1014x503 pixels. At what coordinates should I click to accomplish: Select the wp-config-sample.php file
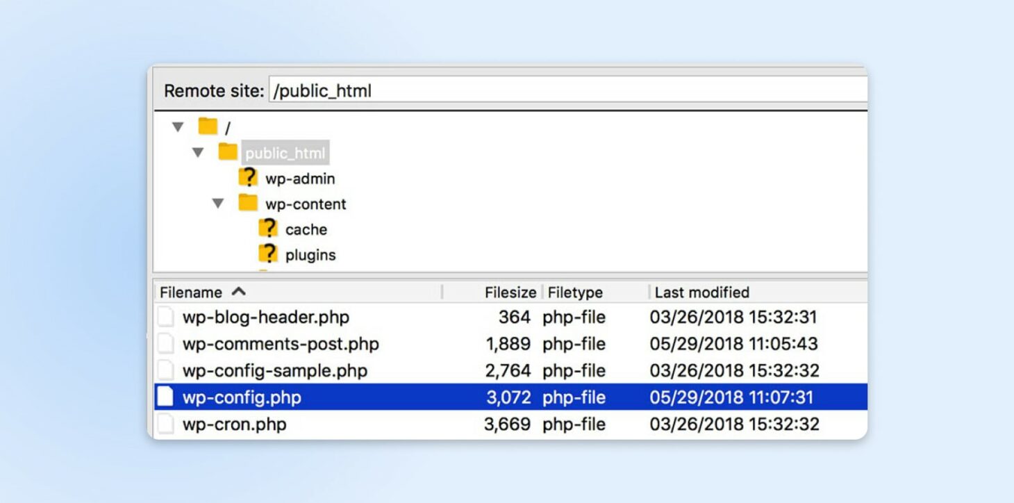[274, 370]
